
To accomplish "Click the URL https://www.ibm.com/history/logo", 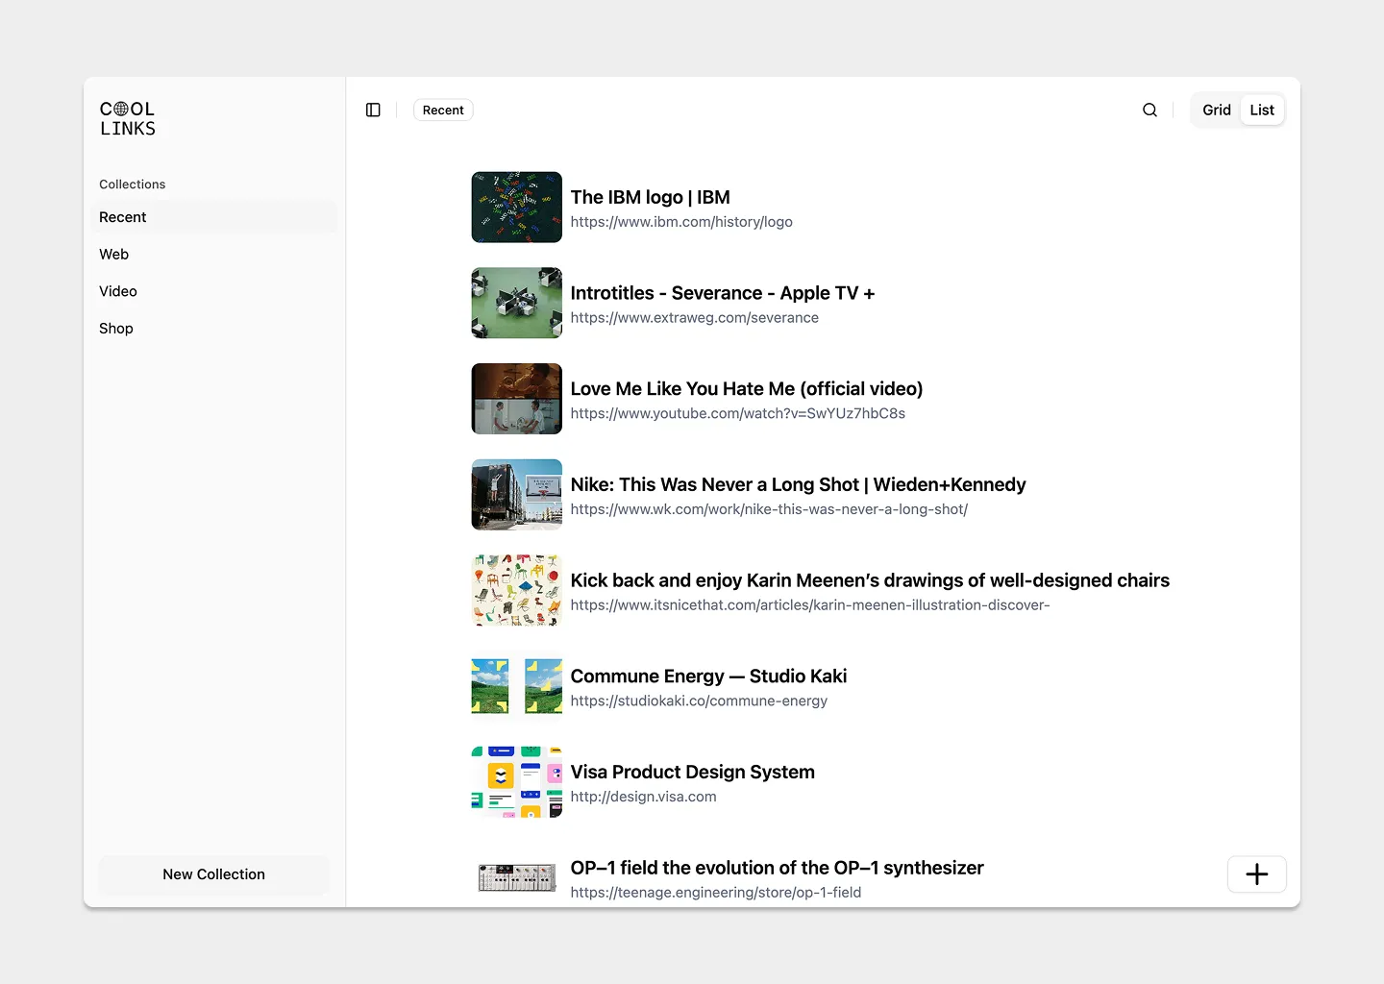I will [681, 222].
